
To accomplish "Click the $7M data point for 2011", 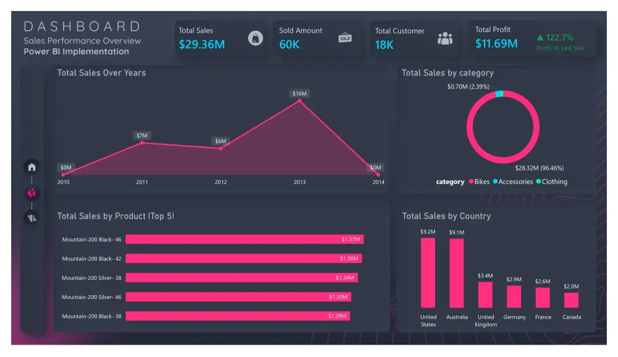I will 142,143.
